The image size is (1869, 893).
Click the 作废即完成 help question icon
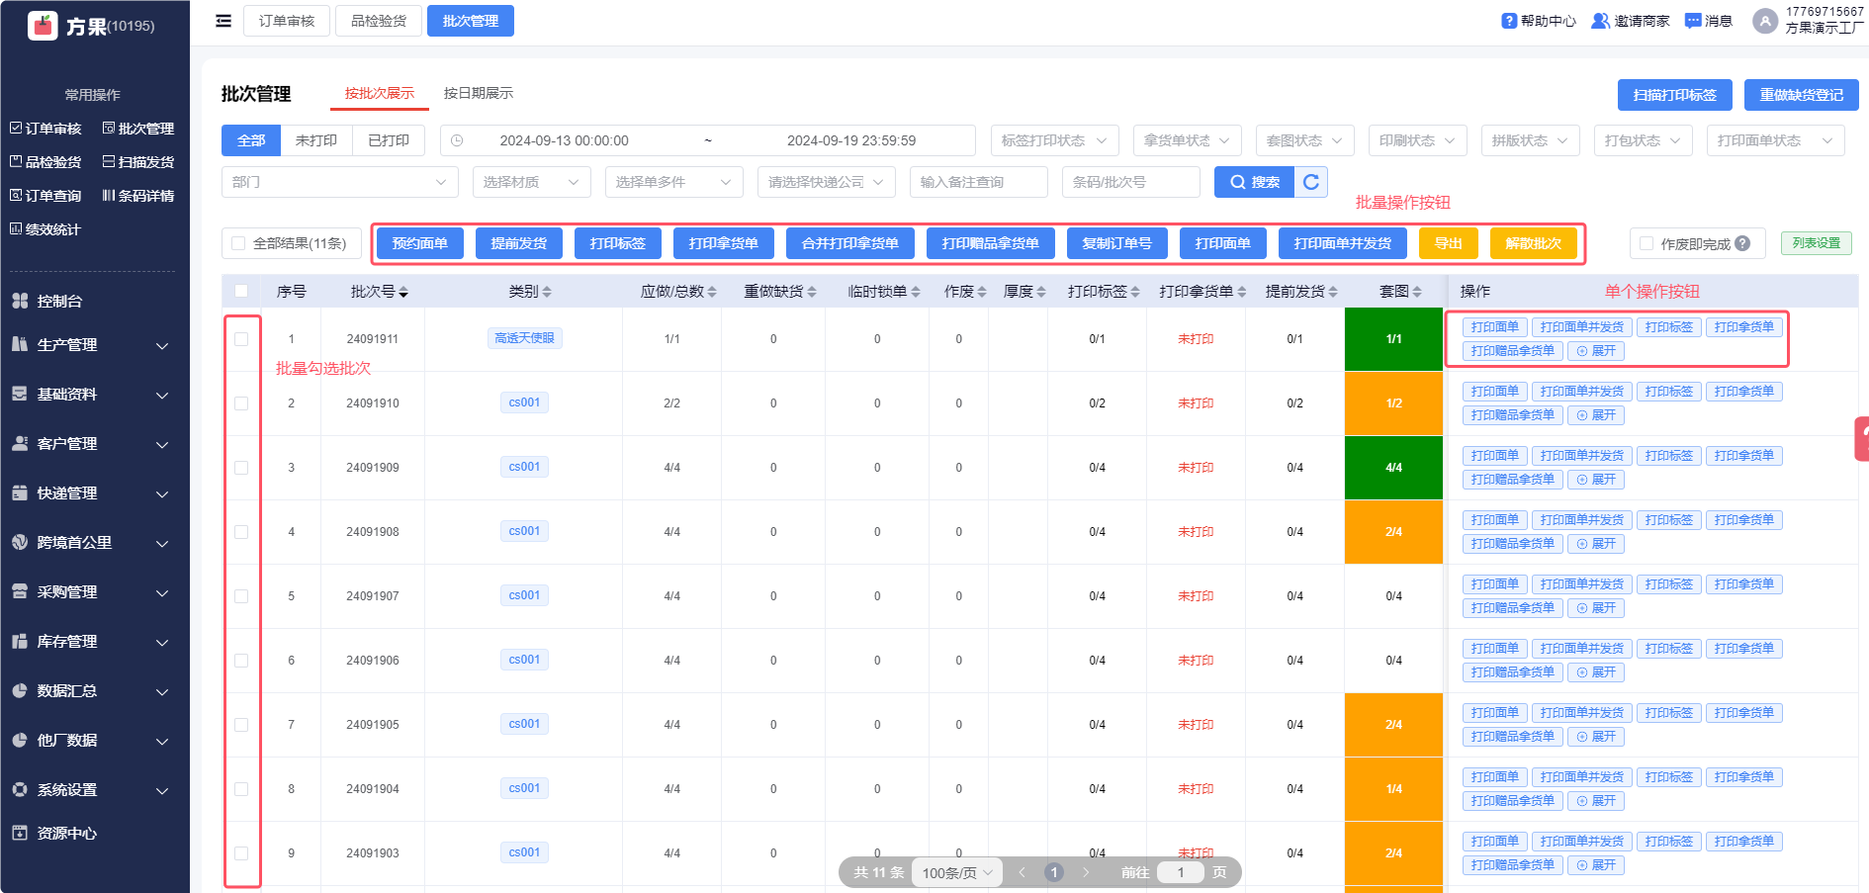[1742, 243]
